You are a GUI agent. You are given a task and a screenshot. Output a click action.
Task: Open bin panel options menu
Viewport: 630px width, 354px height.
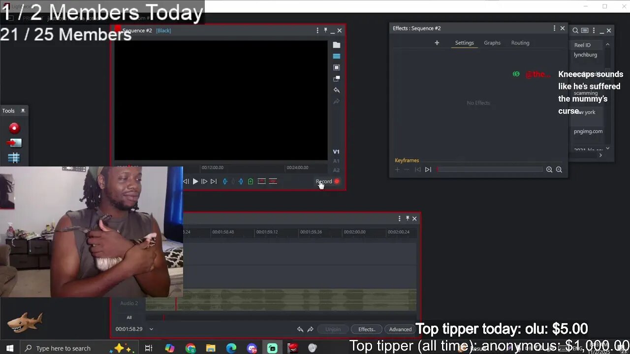click(x=594, y=30)
